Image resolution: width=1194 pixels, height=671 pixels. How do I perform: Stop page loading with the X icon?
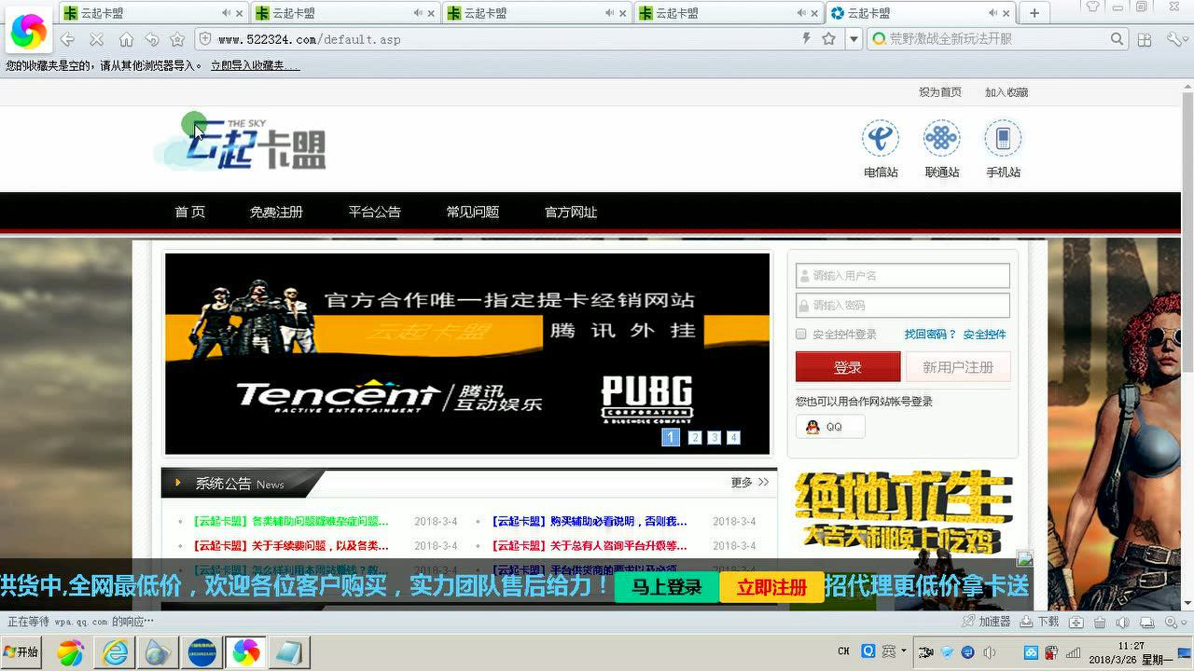click(x=96, y=39)
